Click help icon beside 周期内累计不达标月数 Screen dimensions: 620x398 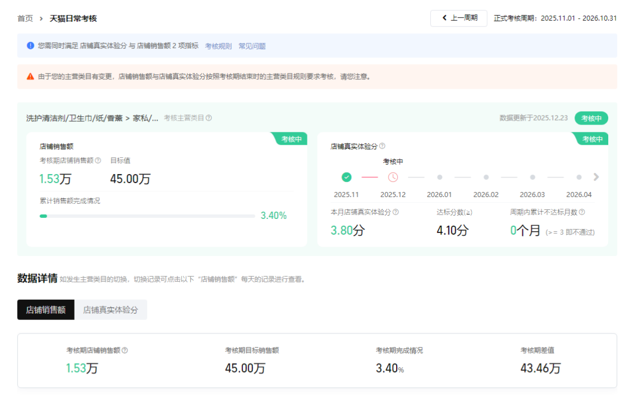click(582, 212)
